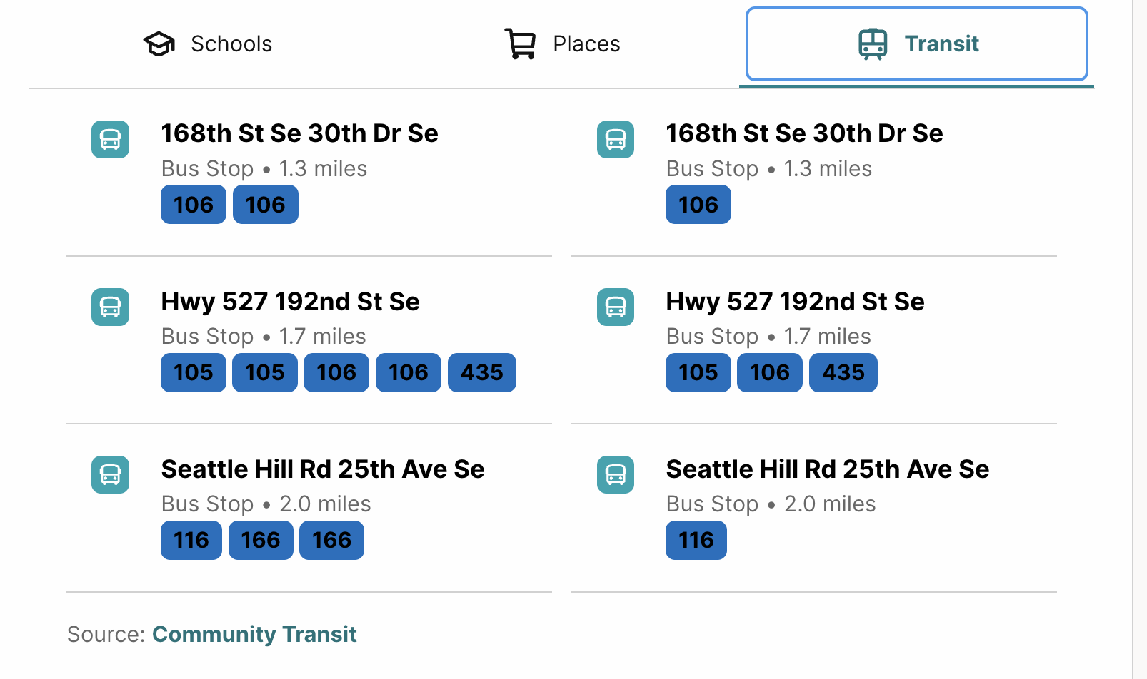The height and width of the screenshot is (679, 1147).
Task: Click bus icon beside right Seattle Hill Rd stop
Action: pyautogui.click(x=616, y=474)
